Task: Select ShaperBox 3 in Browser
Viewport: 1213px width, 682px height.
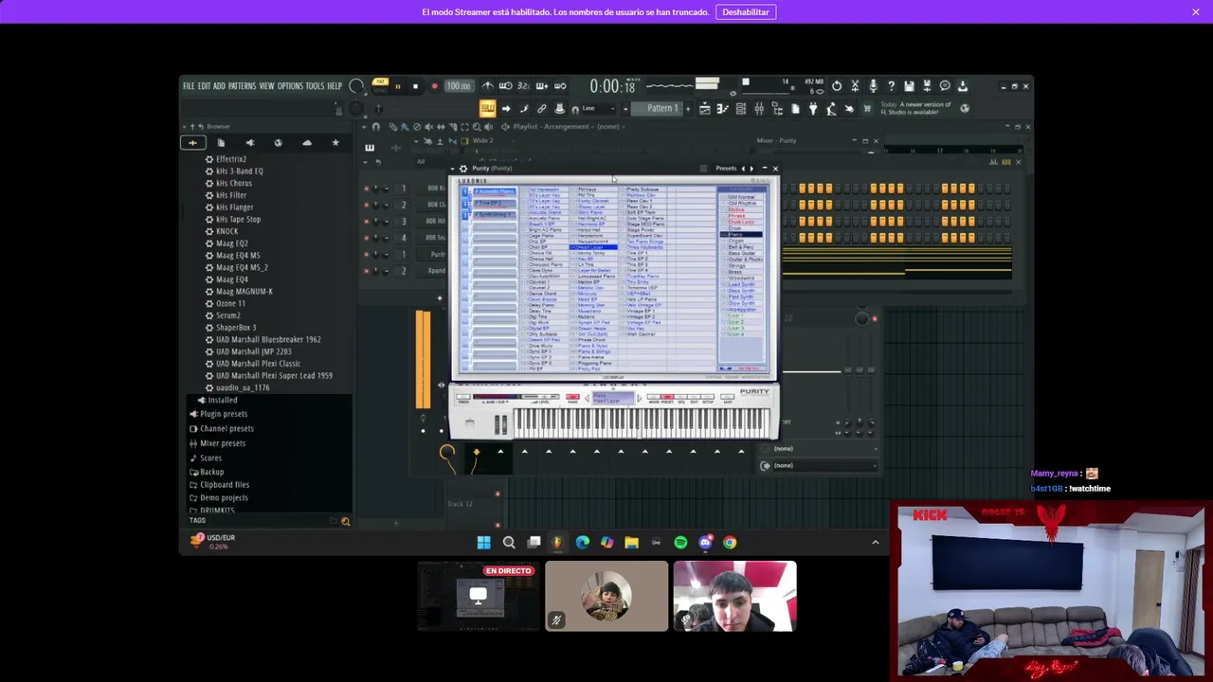Action: tap(235, 328)
